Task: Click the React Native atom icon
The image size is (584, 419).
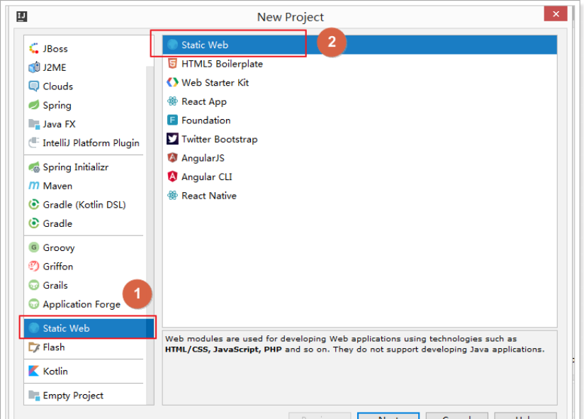Action: [x=172, y=196]
